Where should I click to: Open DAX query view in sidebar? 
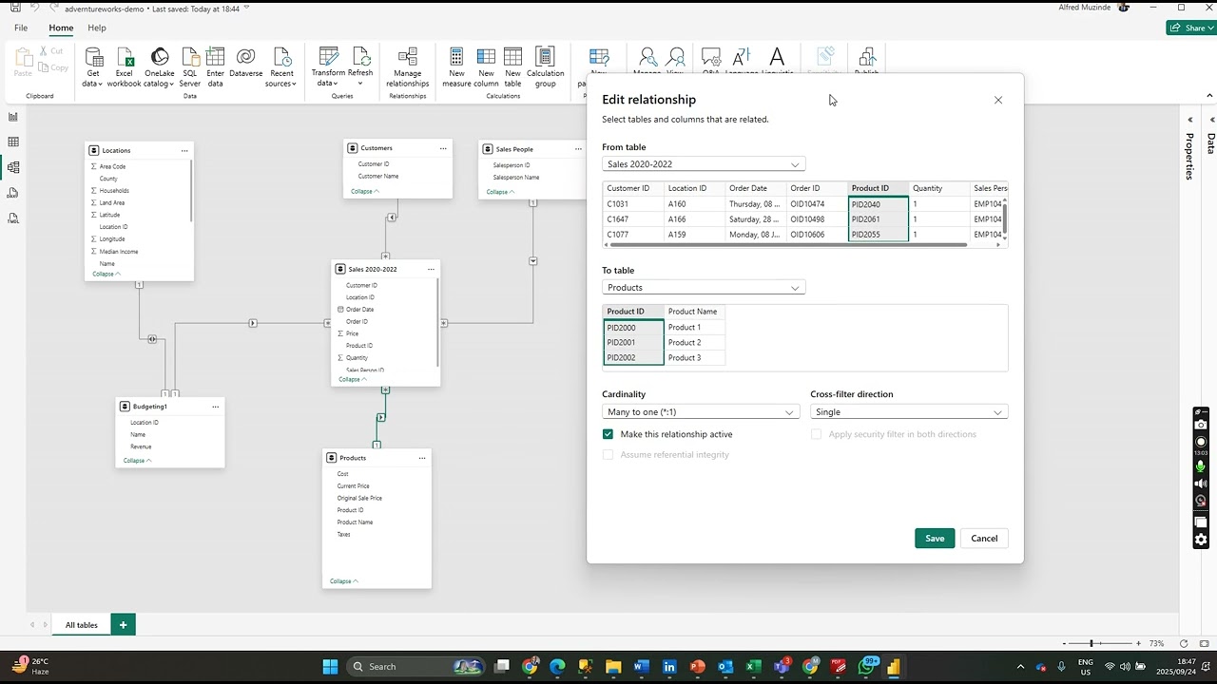point(13,193)
